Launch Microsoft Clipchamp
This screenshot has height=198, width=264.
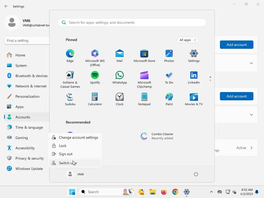click(x=144, y=79)
